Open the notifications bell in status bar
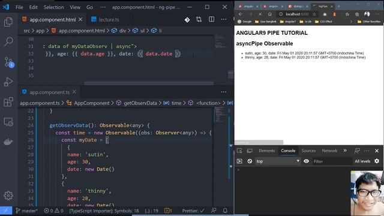This screenshot has height=216, width=384. [225, 211]
